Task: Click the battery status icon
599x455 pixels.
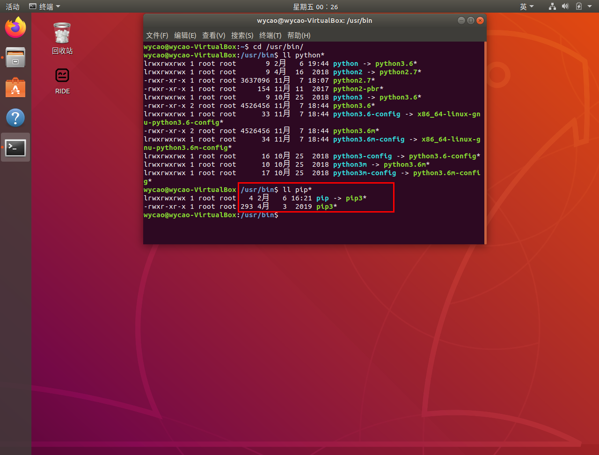Action: [579, 7]
